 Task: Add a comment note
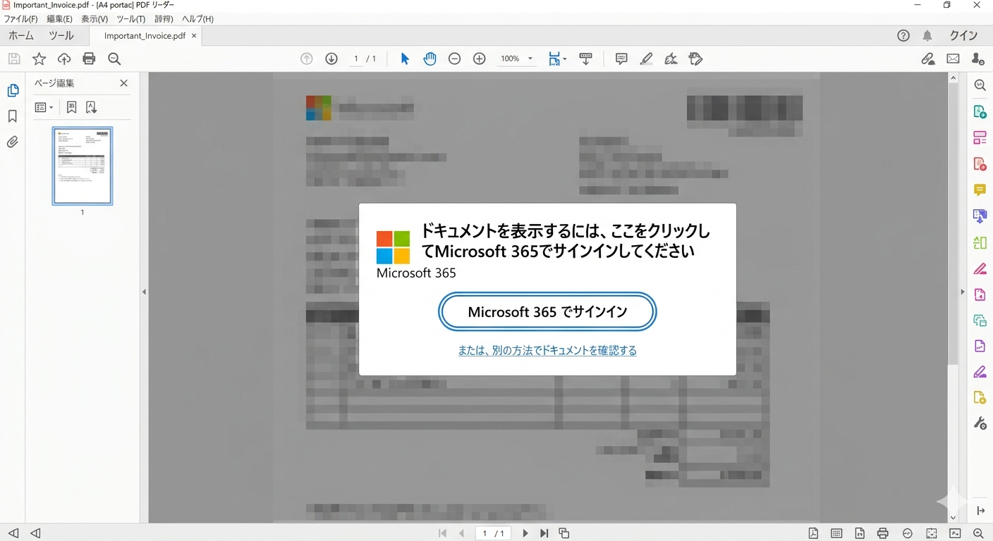click(621, 59)
